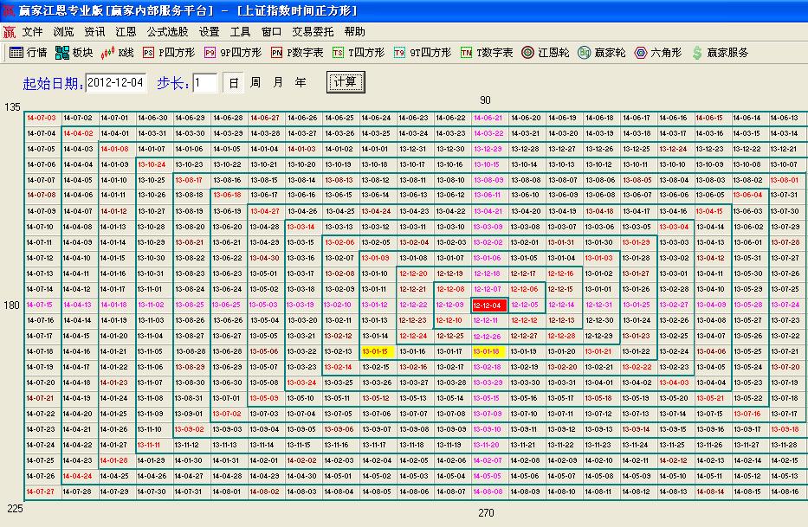Click the 步长 step length field

pos(205,83)
